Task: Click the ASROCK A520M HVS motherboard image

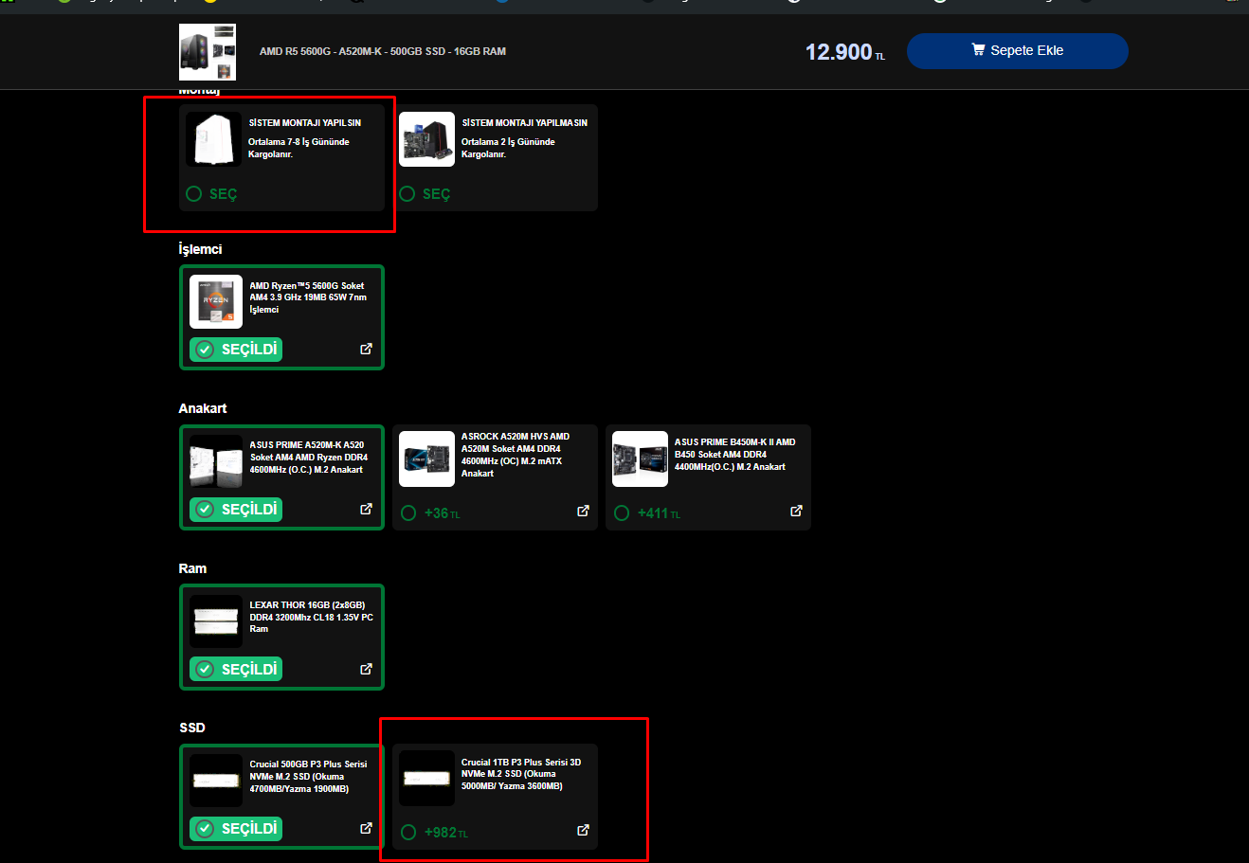Action: point(426,459)
